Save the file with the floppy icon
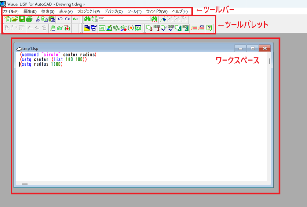Viewport: 307px width, 207px height. tap(22, 19)
